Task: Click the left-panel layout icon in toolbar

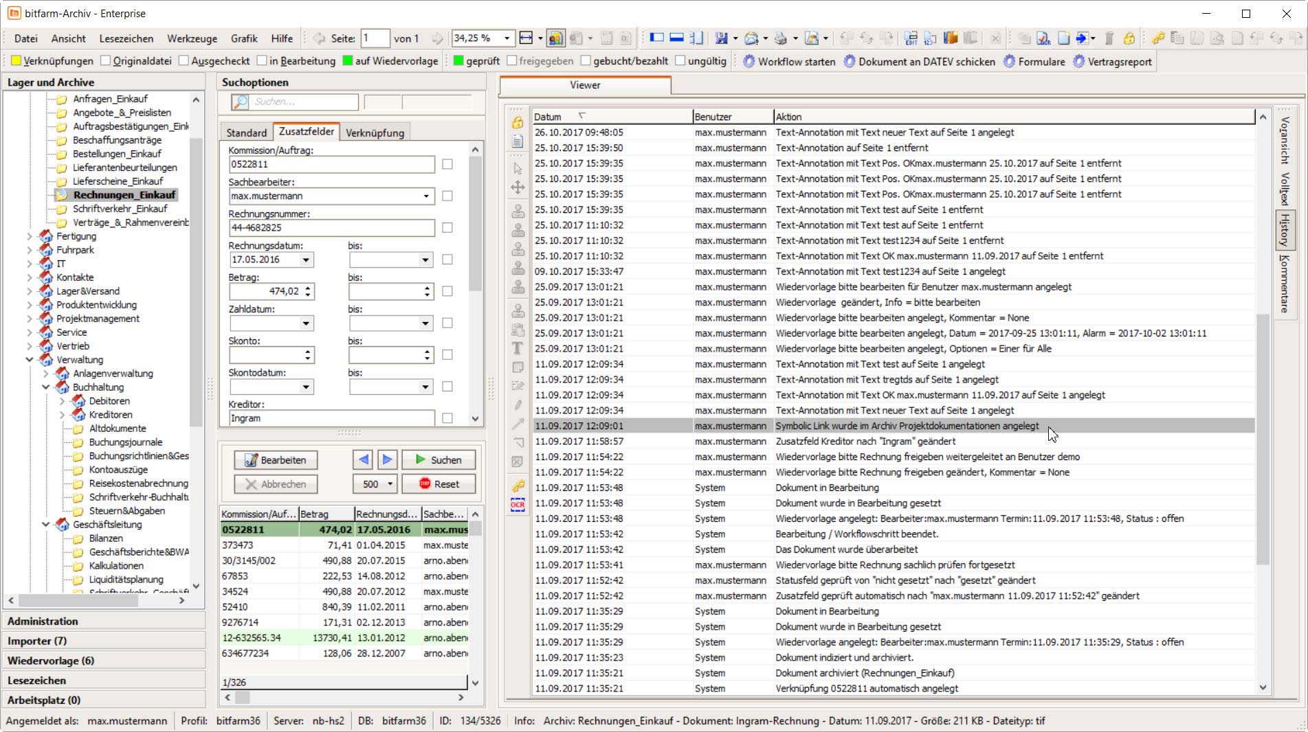Action: [x=656, y=38]
